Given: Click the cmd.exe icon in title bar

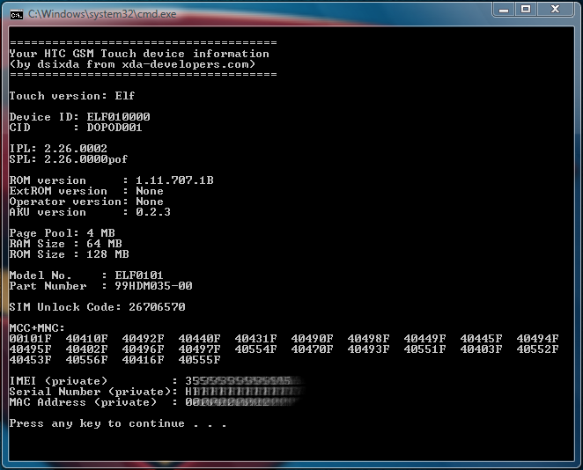Looking at the screenshot, I should coord(16,14).
